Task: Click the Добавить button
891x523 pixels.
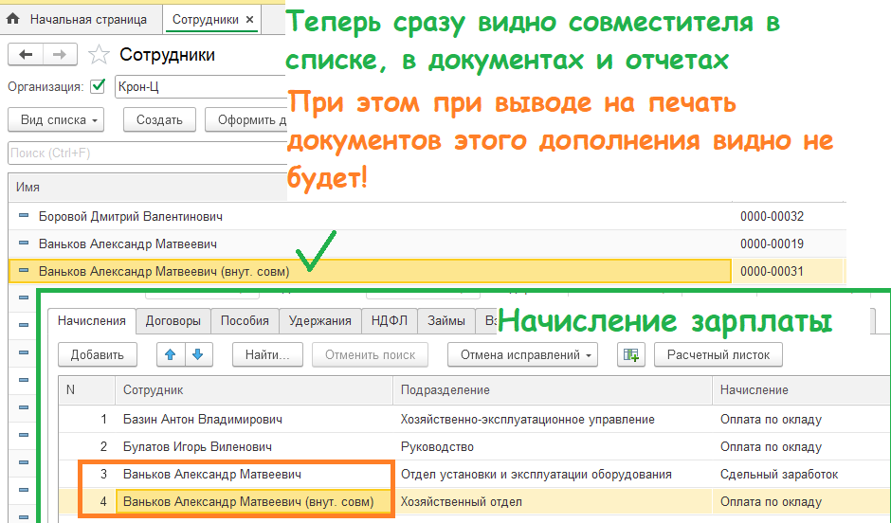Action: 98,354
